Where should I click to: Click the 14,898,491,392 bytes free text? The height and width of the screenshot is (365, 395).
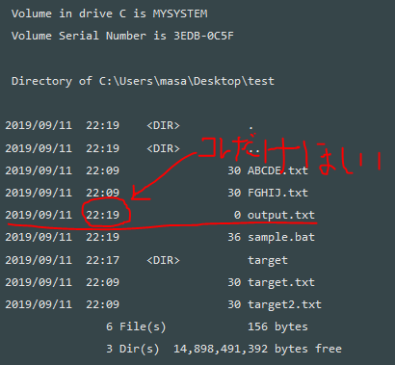[x=257, y=349]
